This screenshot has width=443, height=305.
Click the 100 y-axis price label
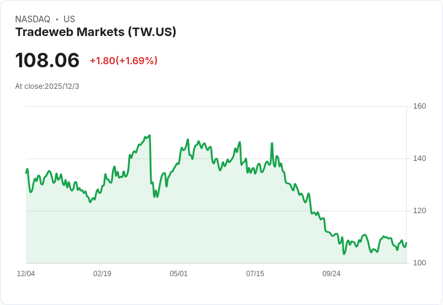tap(420, 263)
